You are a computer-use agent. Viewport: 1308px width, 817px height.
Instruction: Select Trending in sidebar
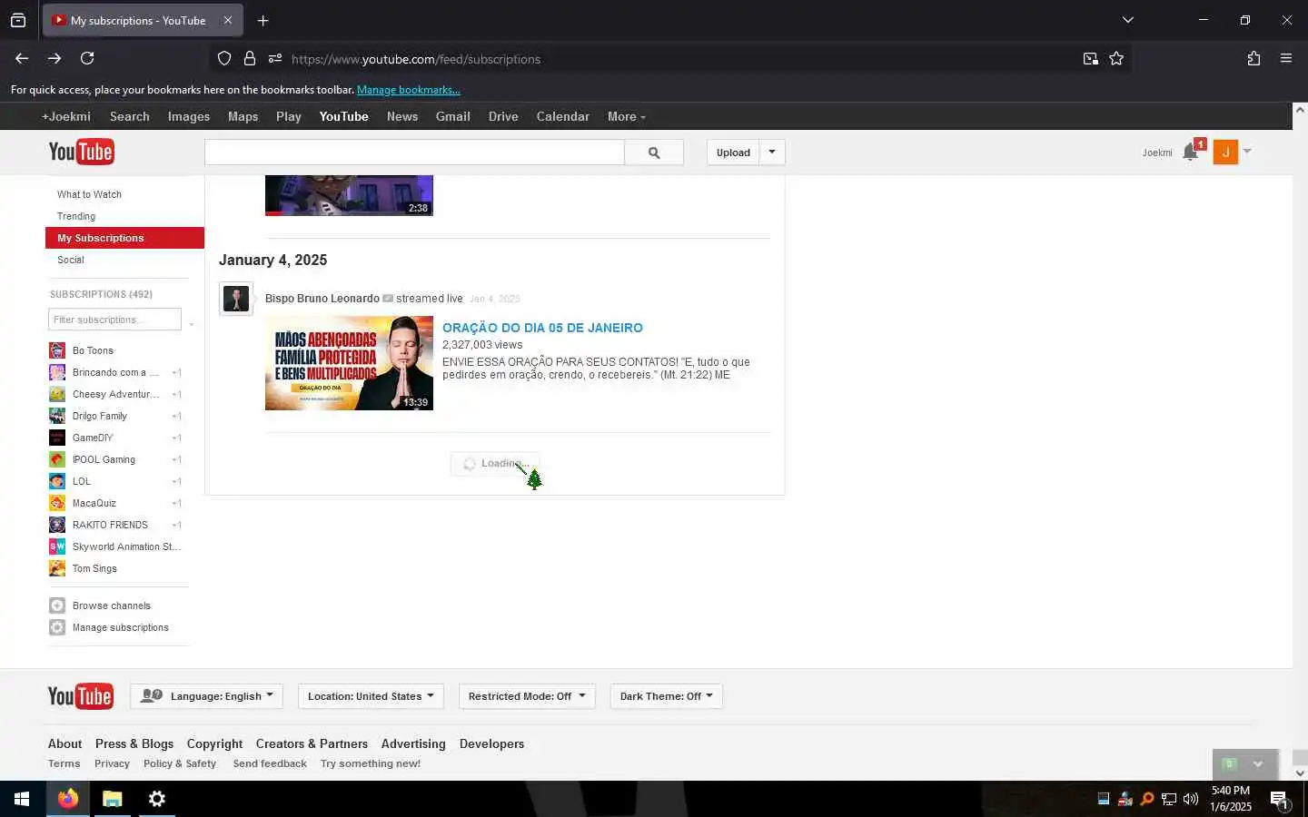click(76, 216)
